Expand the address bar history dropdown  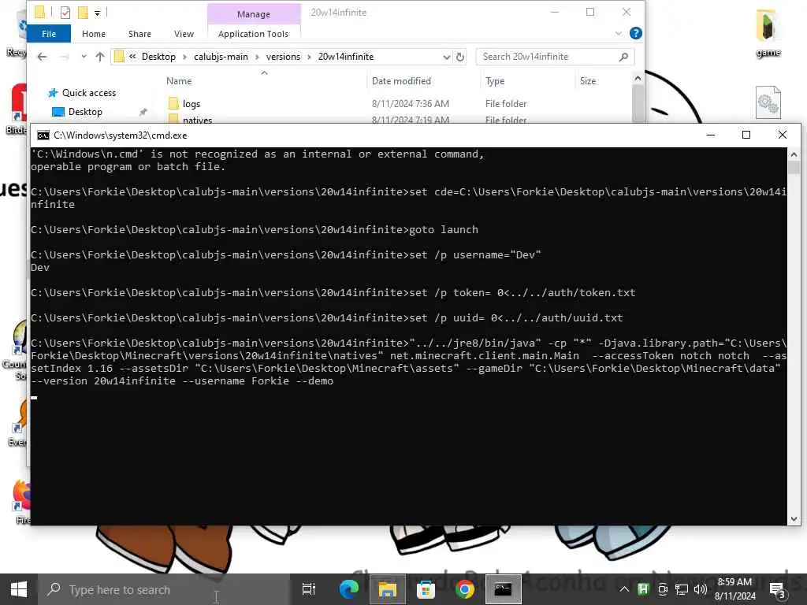pos(446,57)
